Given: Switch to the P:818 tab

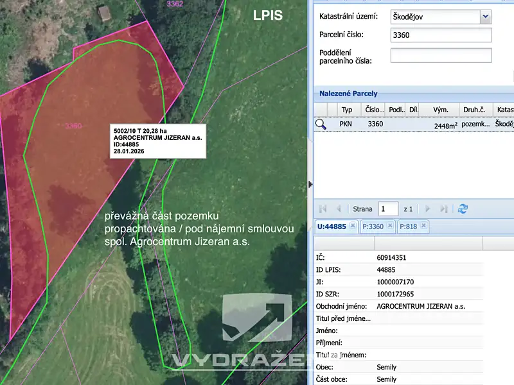Looking at the screenshot, I should [x=409, y=227].
